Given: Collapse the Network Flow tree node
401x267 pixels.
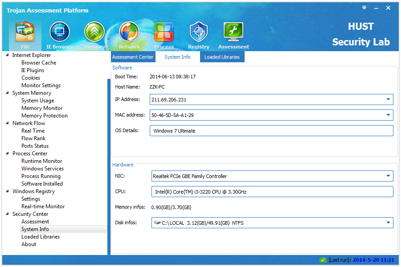Looking at the screenshot, I should click(8, 123).
